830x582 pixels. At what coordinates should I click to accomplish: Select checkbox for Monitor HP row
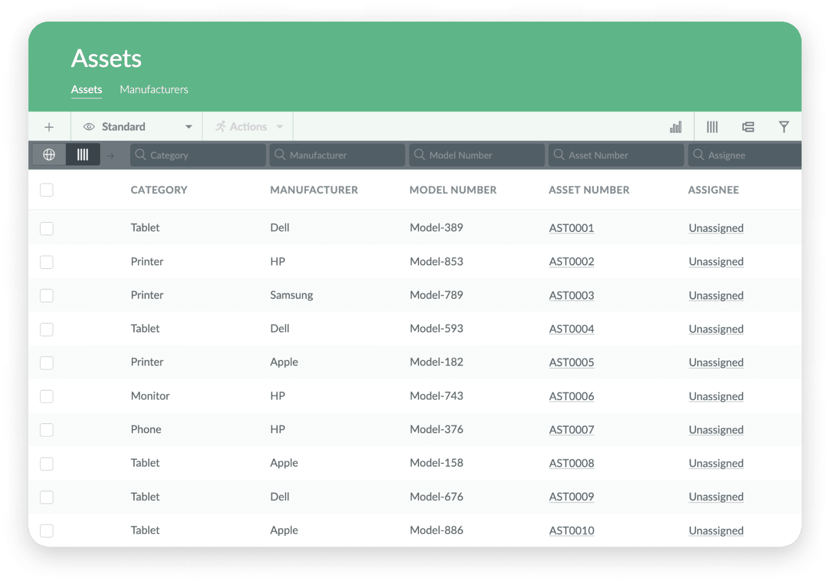47,396
